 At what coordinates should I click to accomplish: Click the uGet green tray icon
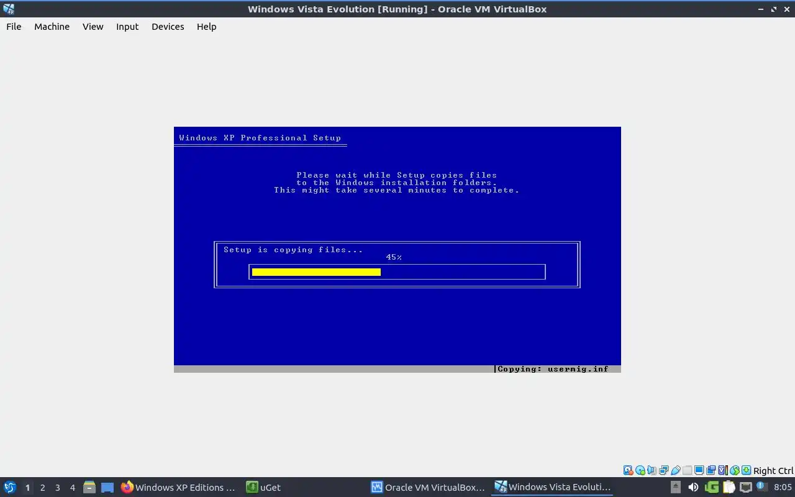[712, 487]
